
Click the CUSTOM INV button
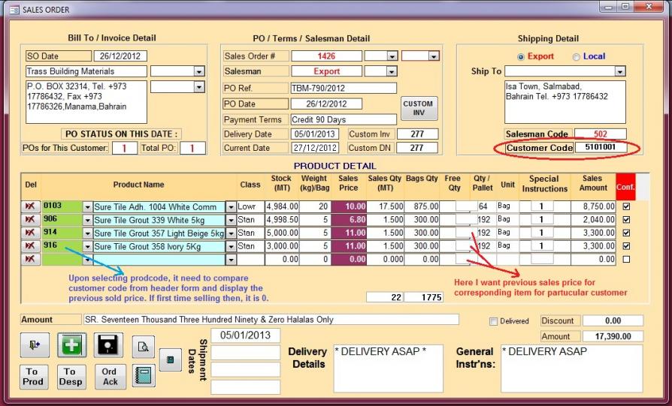tap(419, 108)
